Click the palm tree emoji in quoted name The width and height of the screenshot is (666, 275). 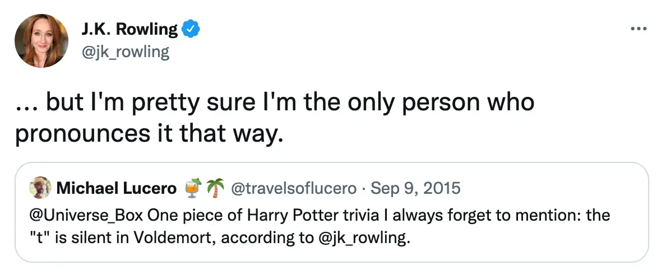(x=214, y=189)
